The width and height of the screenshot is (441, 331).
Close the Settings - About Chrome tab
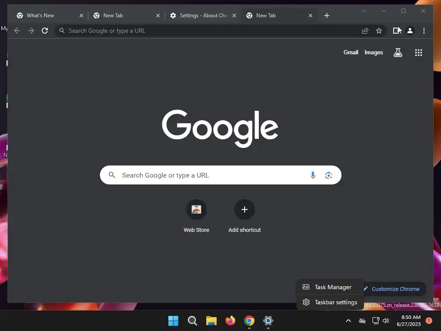[234, 16]
